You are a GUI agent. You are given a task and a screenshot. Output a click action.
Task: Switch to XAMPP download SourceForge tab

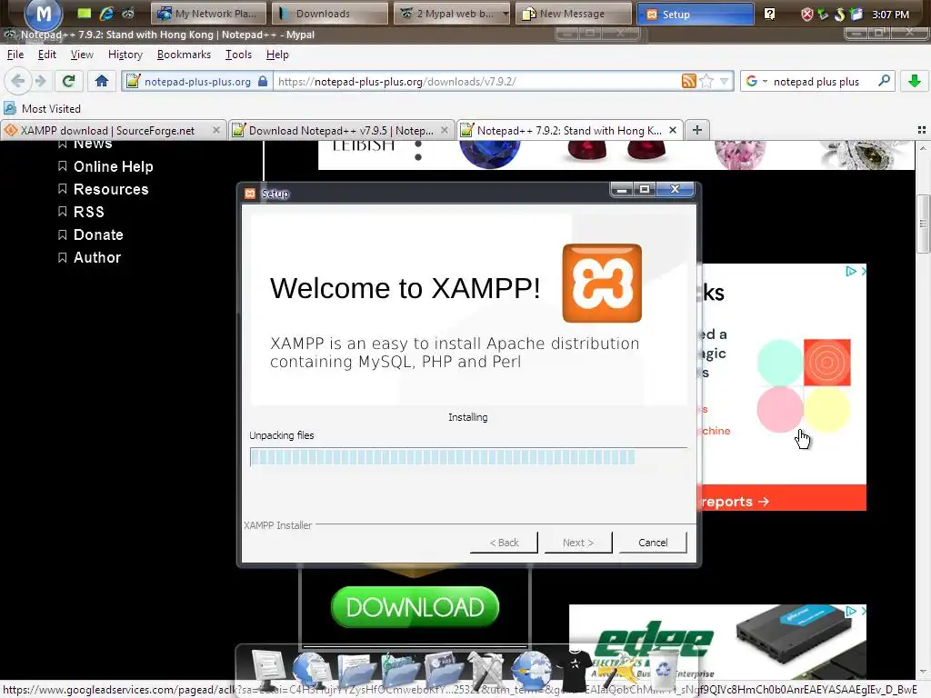point(107,131)
